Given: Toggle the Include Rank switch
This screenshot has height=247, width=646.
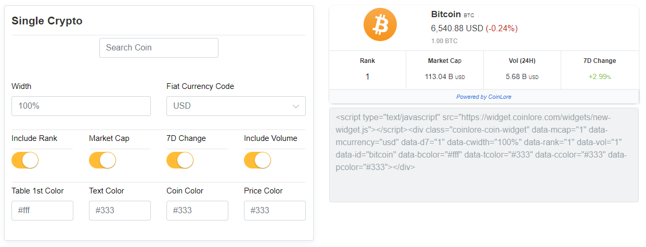Looking at the screenshot, I should [25, 160].
